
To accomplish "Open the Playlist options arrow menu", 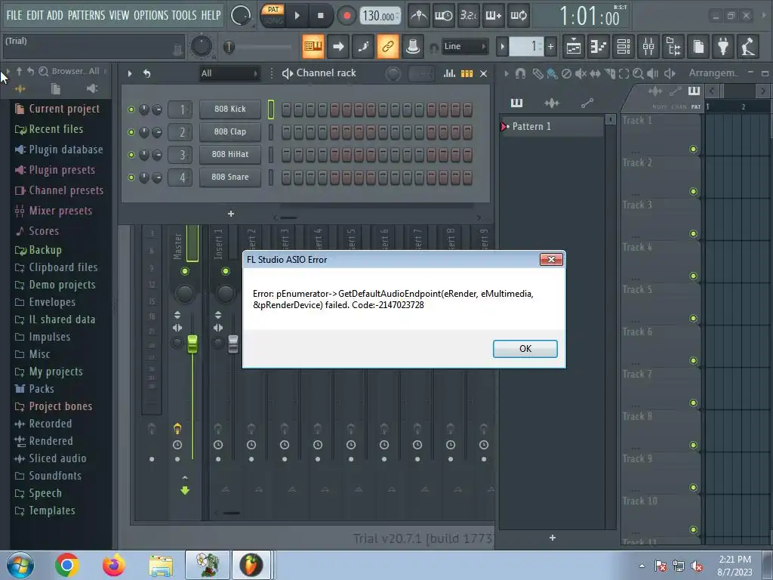I will (x=507, y=73).
